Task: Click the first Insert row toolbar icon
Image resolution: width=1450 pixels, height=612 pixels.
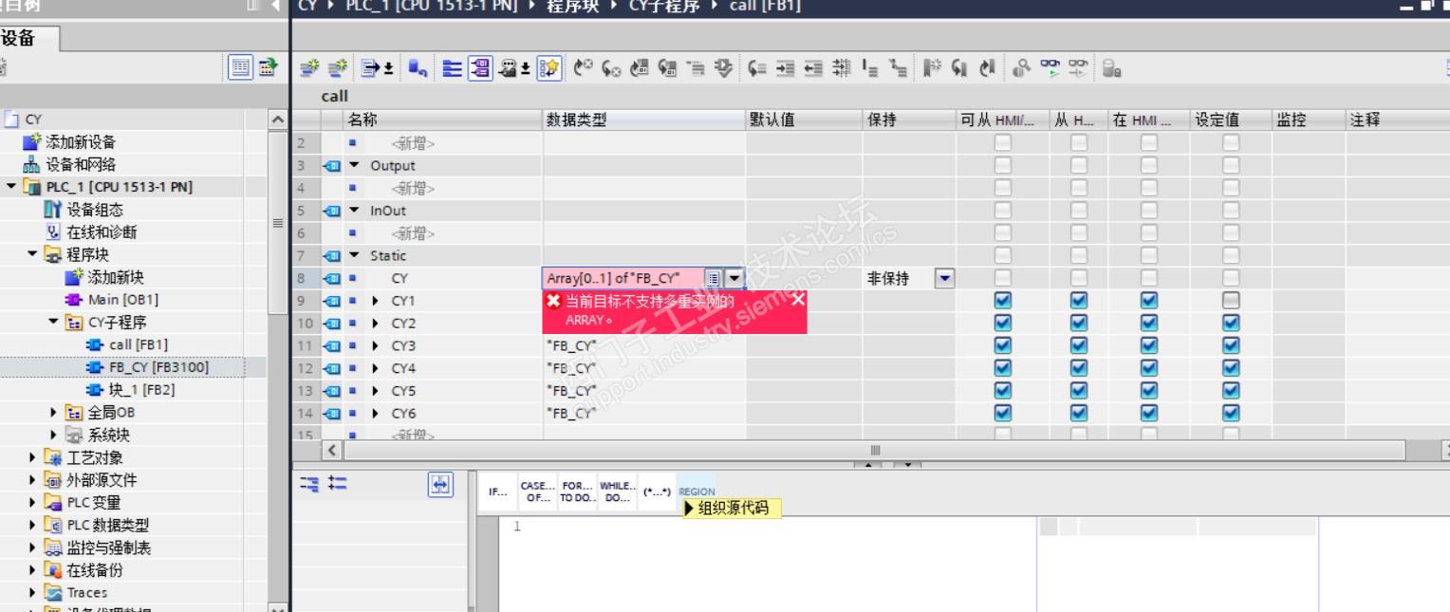Action: 309,68
